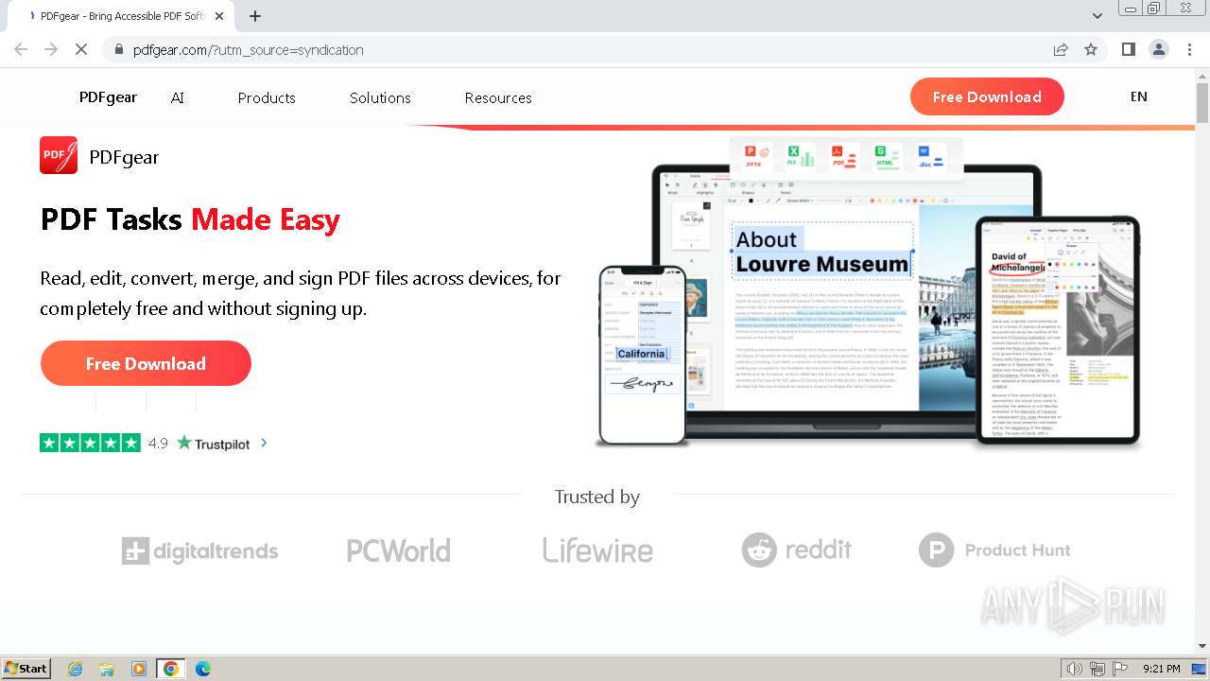
Task: Click Free Download button in header
Action: [x=987, y=96]
